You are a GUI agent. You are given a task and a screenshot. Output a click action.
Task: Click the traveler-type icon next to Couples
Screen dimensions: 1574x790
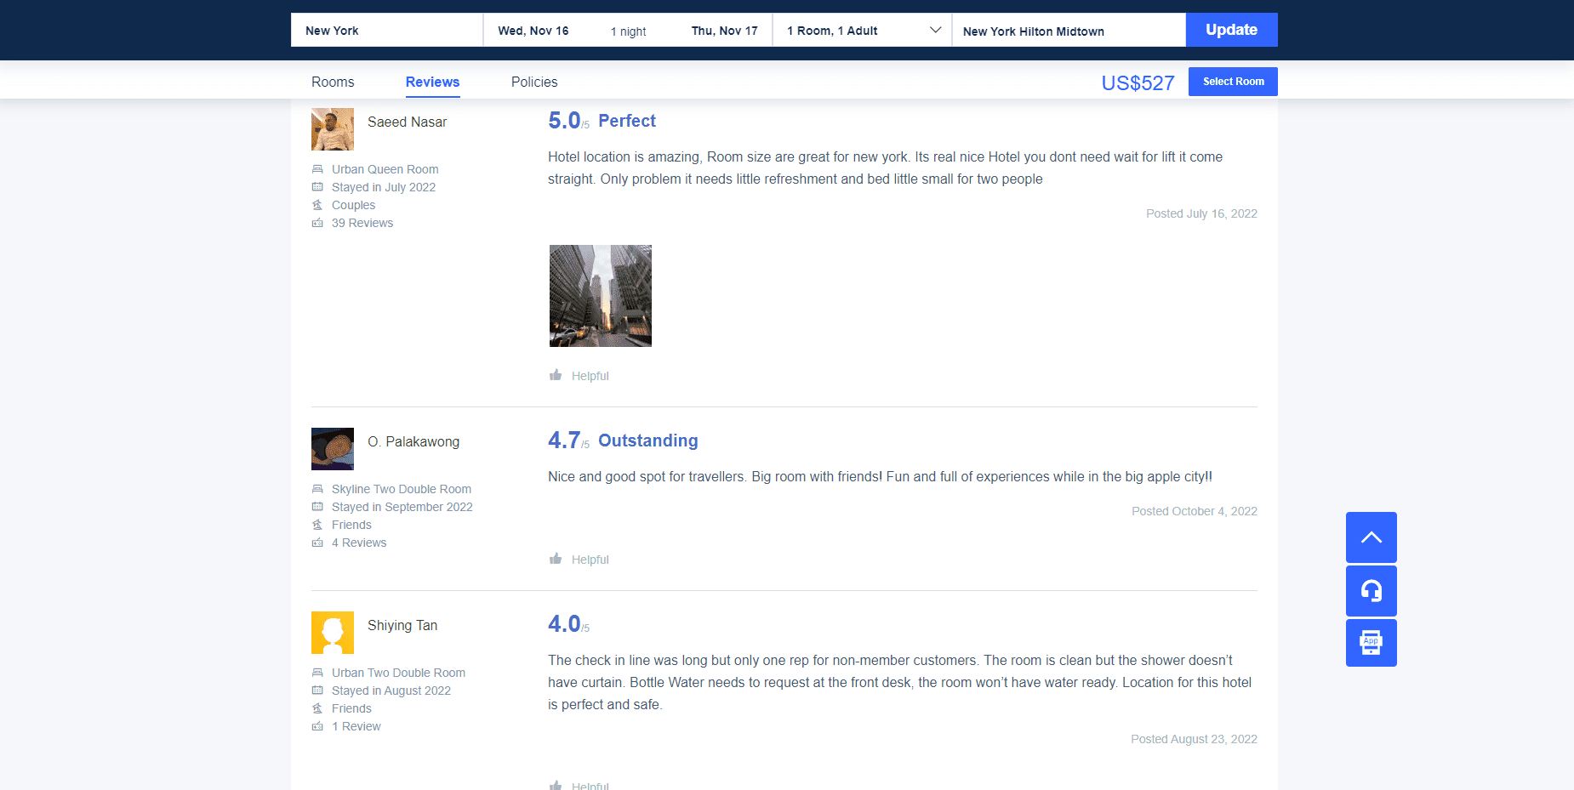(x=317, y=205)
